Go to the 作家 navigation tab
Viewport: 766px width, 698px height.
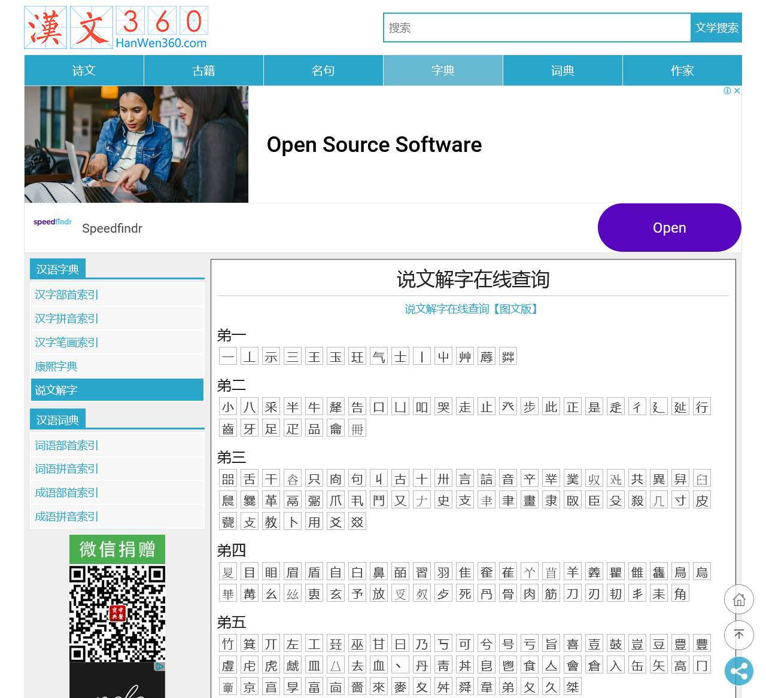click(682, 71)
